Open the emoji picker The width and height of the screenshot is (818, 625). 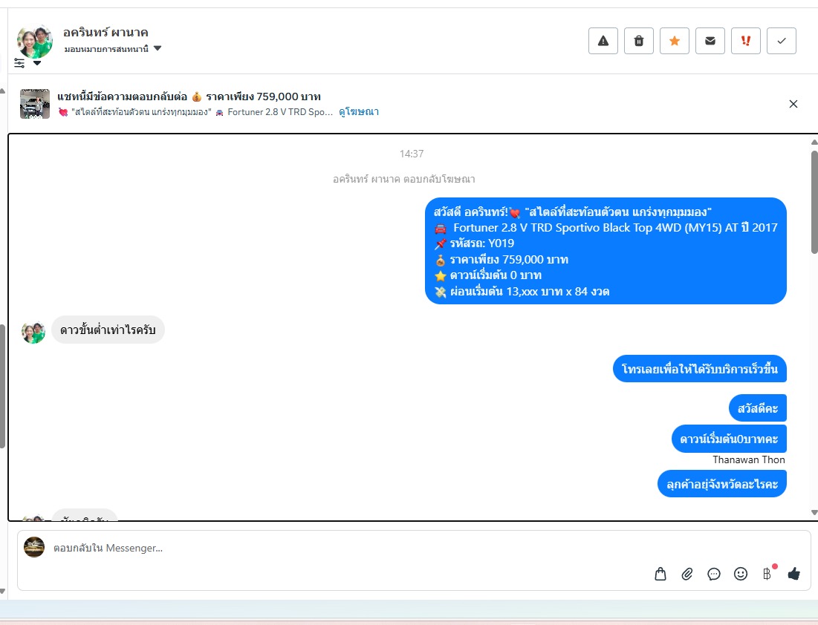[x=741, y=574]
